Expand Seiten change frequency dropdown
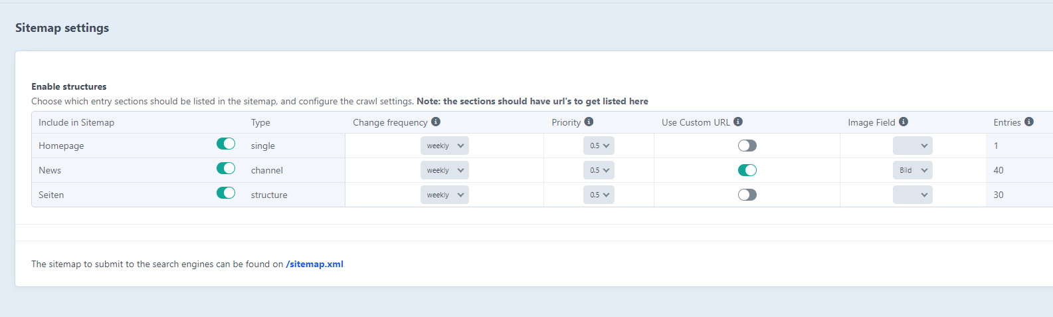 pyautogui.click(x=444, y=195)
